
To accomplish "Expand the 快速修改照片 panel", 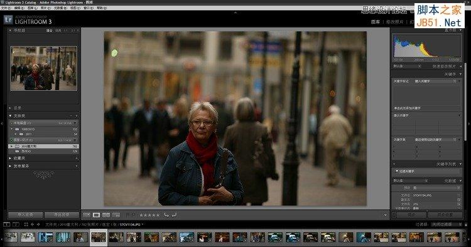I will pyautogui.click(x=460, y=66).
